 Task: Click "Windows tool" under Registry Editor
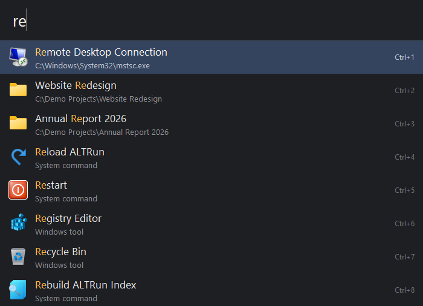(x=59, y=232)
